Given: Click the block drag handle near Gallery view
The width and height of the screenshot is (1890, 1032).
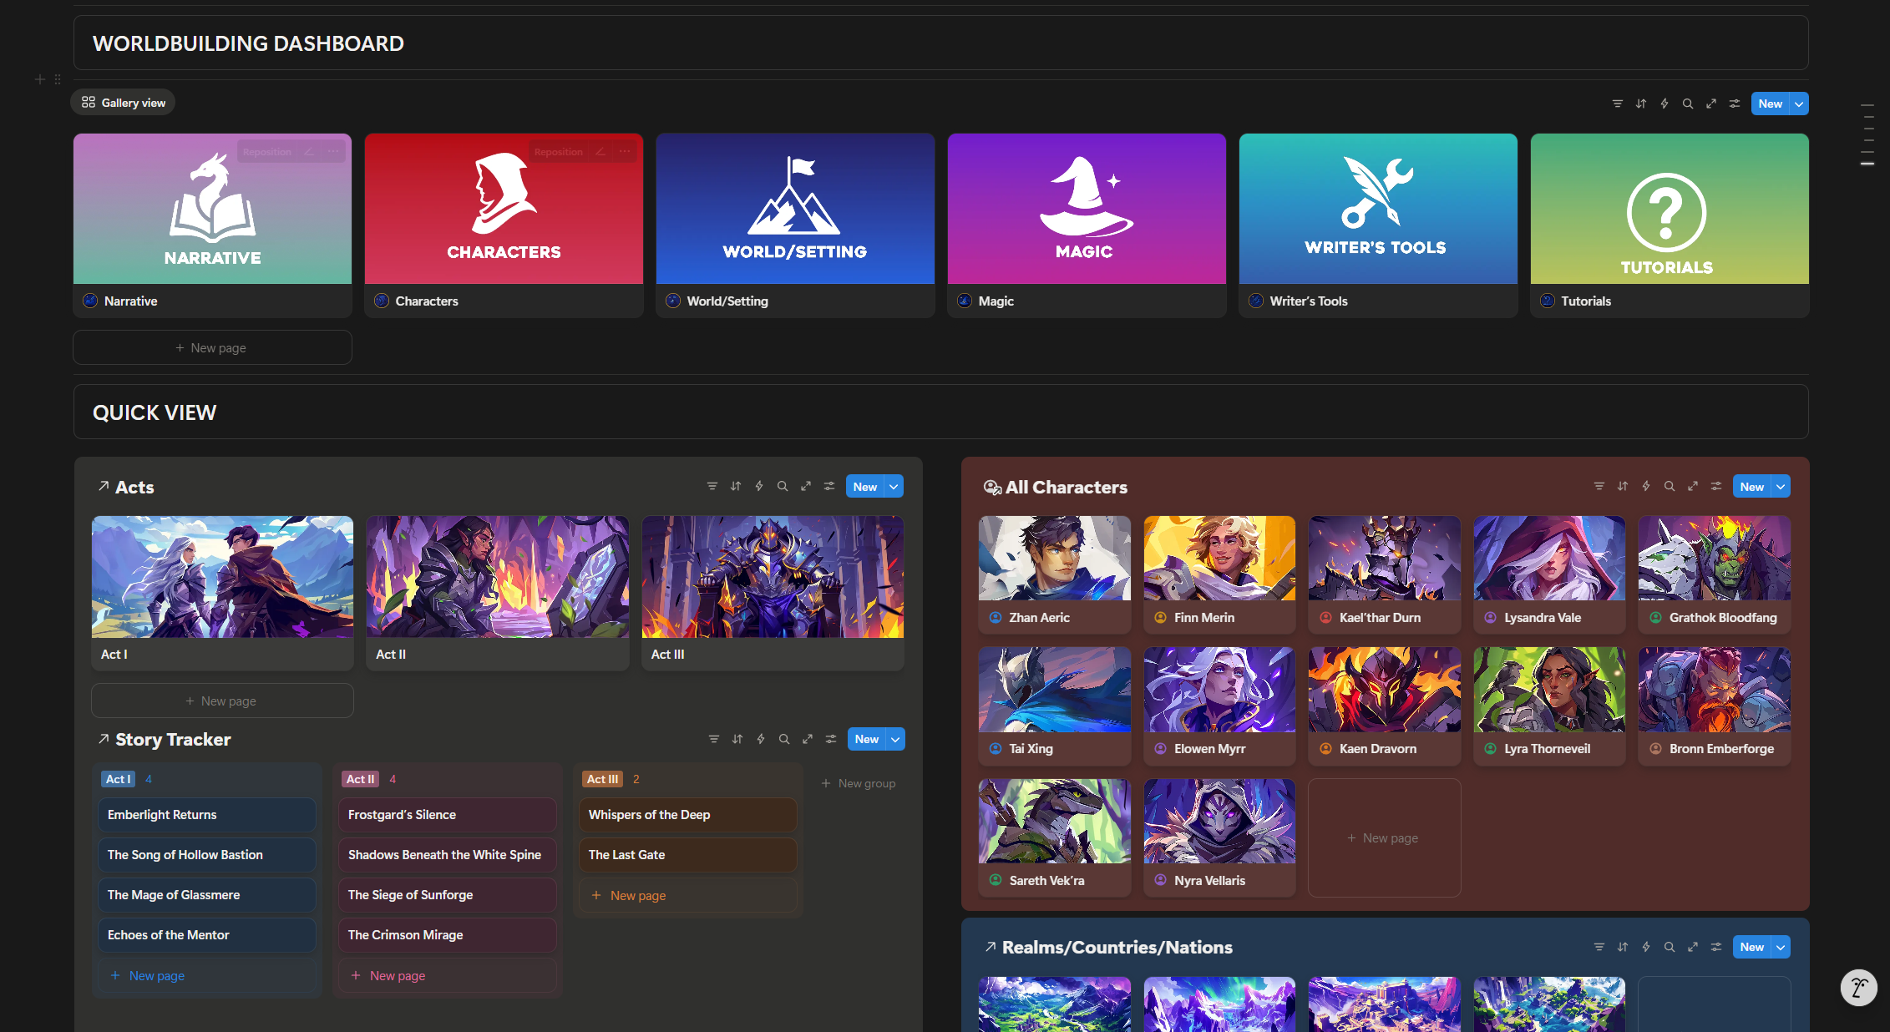Looking at the screenshot, I should coord(58,79).
